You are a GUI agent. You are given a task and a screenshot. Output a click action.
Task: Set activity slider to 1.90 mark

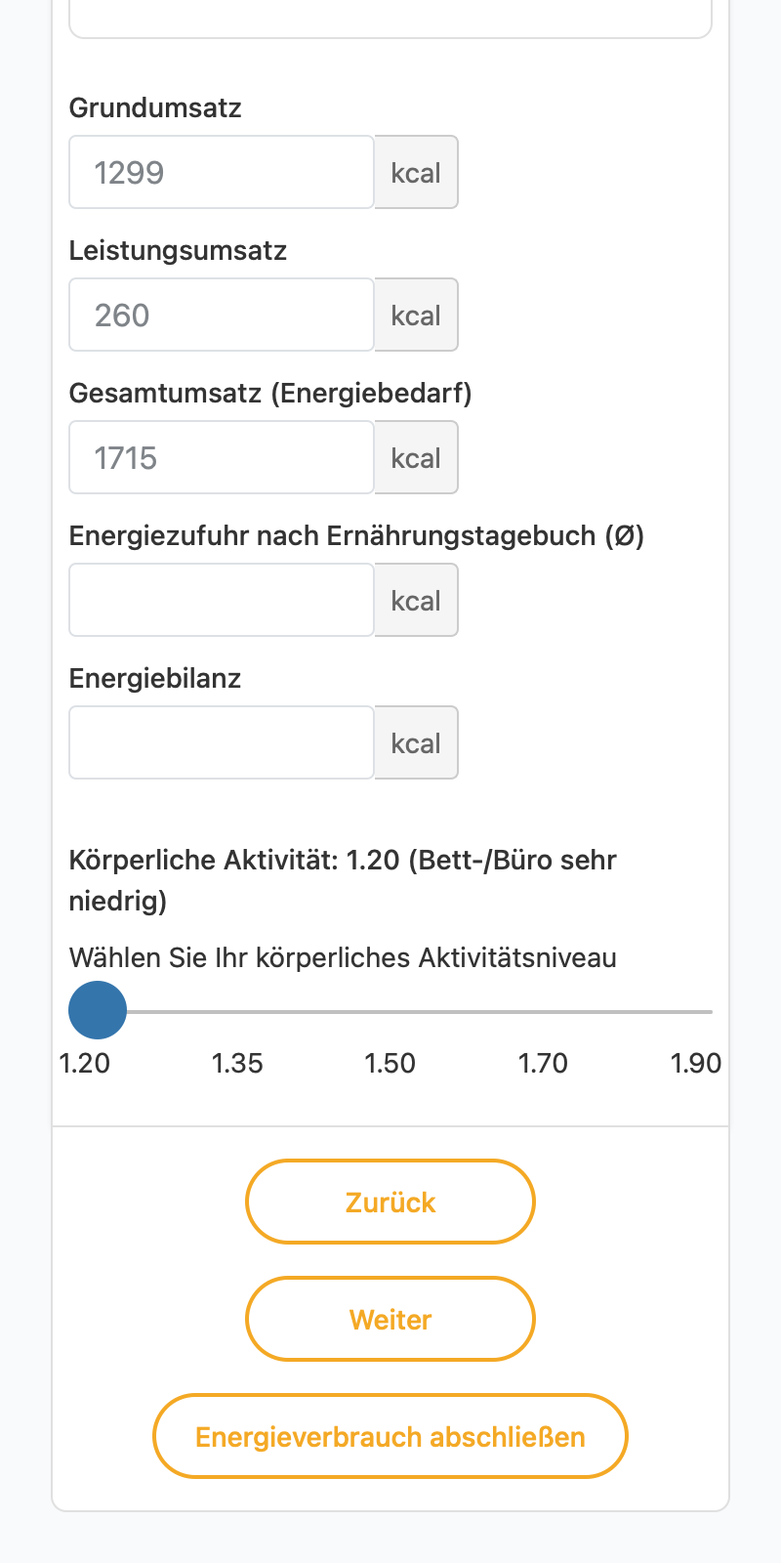tap(683, 1012)
